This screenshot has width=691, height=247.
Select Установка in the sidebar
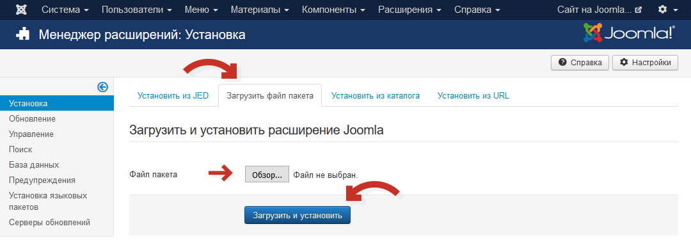(x=57, y=104)
